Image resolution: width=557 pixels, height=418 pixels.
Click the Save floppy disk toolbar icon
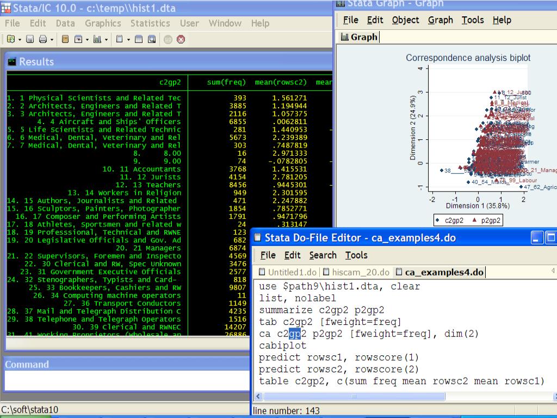(30, 39)
